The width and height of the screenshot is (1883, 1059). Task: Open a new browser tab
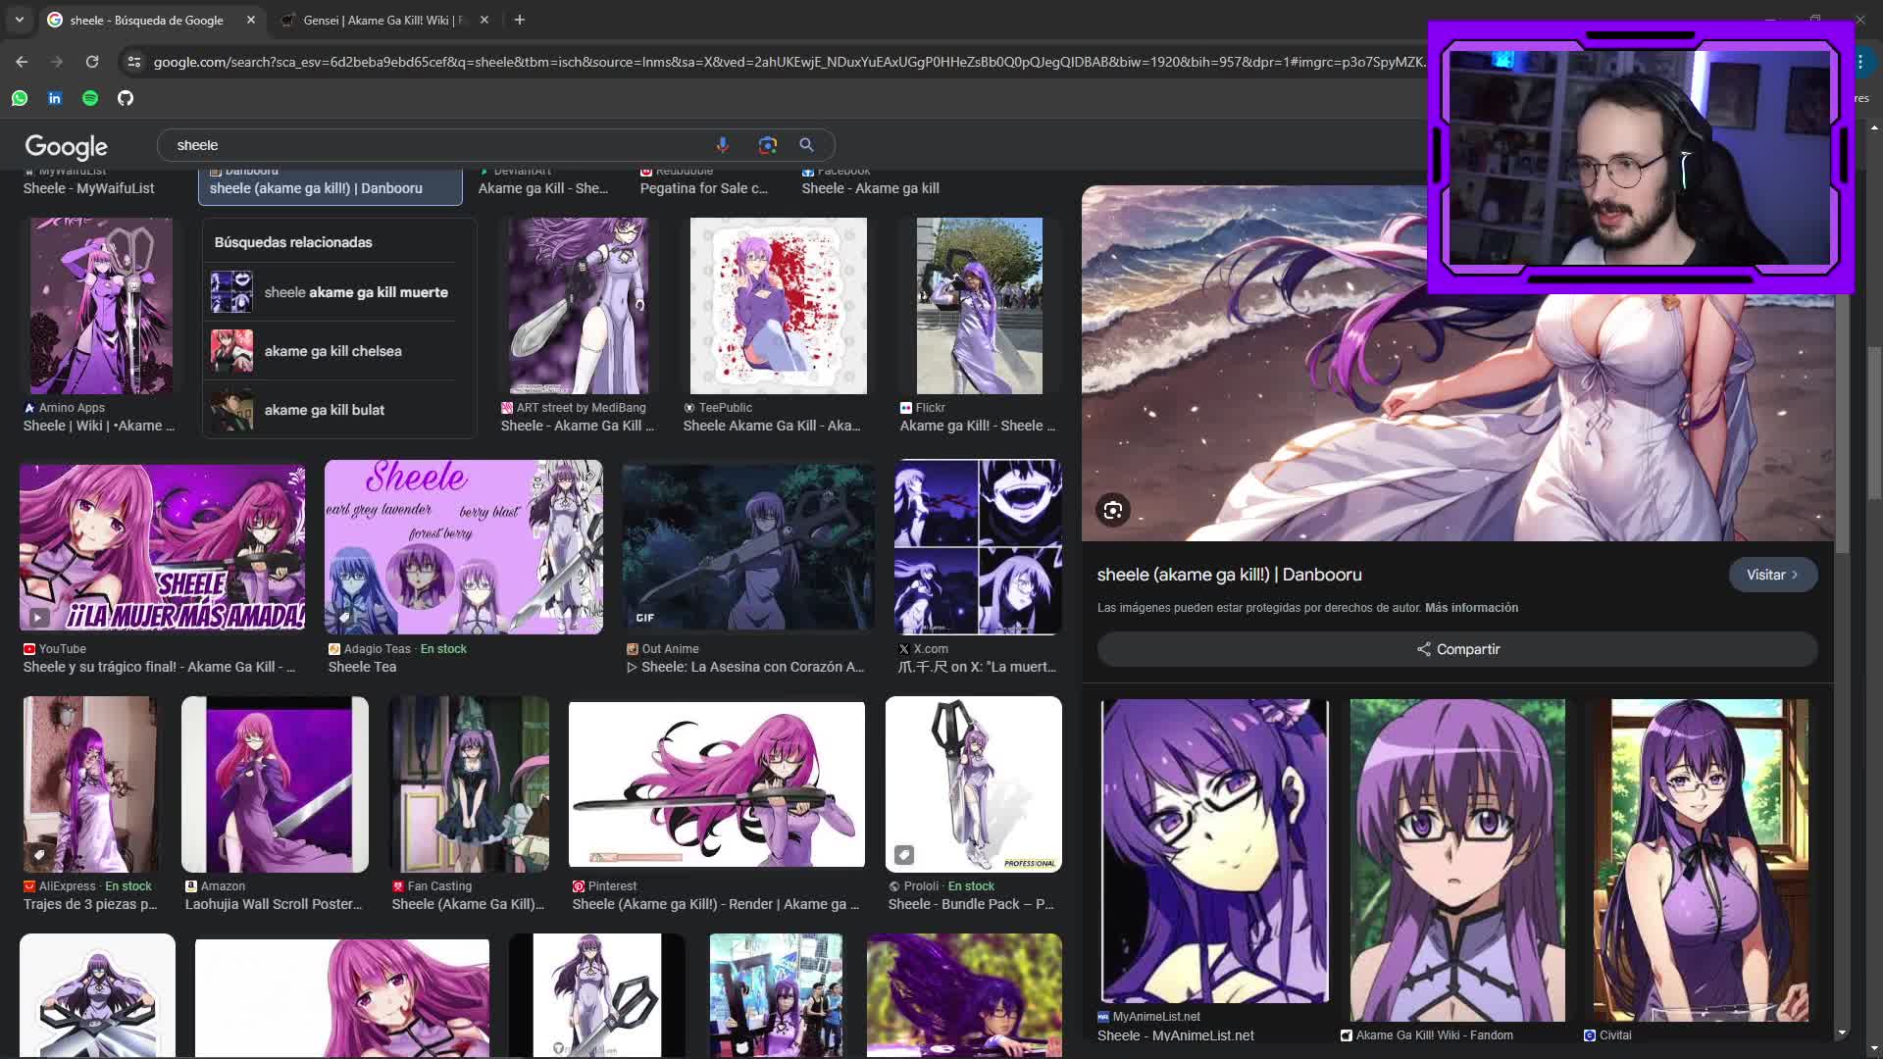pyautogui.click(x=520, y=20)
